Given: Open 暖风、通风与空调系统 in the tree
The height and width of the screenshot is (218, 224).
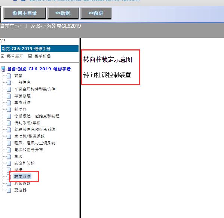Looking at the screenshot, I should [34, 143].
